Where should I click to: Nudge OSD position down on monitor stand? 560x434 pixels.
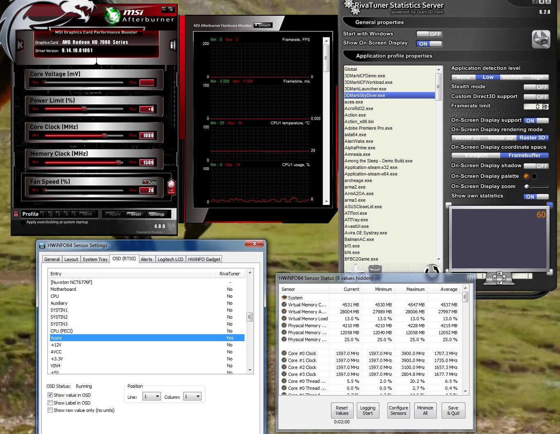point(499,282)
